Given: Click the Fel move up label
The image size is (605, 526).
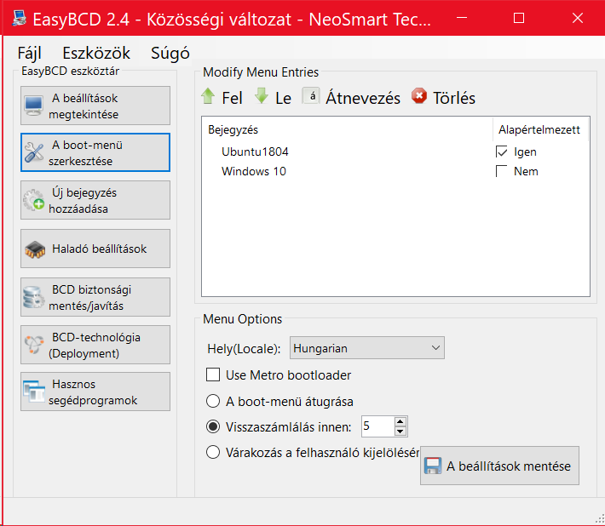Looking at the screenshot, I should [x=233, y=98].
